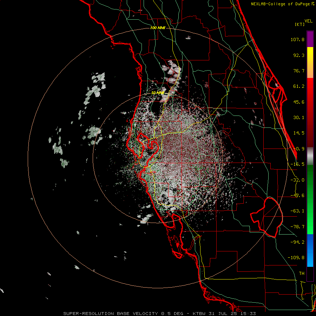Click the 14.5 velocity scale value
This screenshot has width=316, height=316.
point(299,133)
